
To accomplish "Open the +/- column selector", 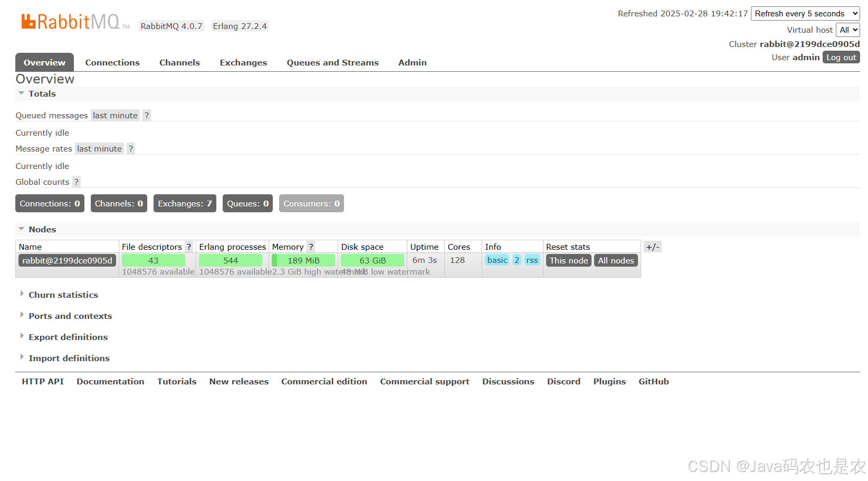I will (652, 247).
